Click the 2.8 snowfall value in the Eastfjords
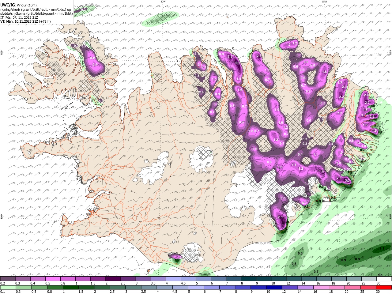The image size is (392, 294). coord(372,116)
